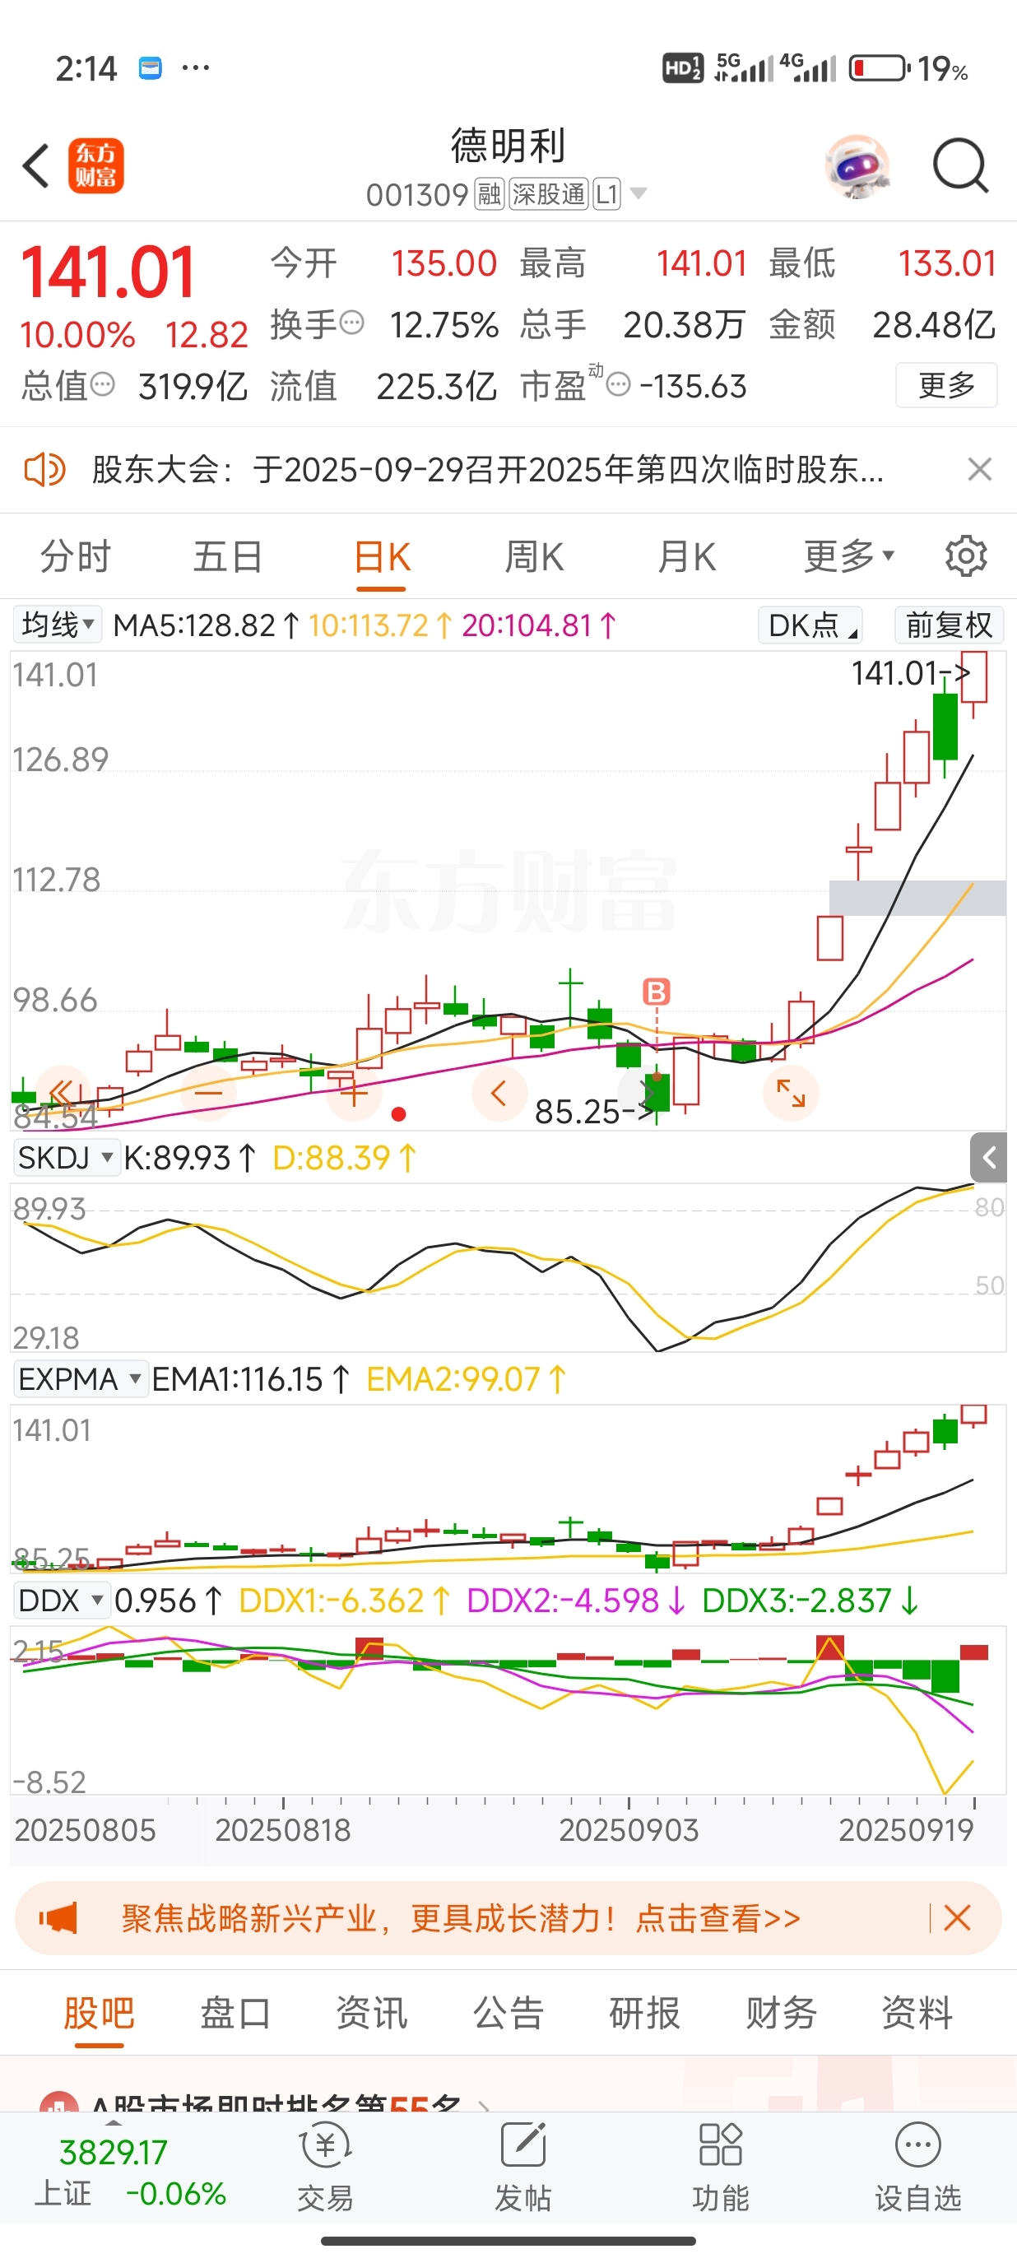Open the 点击查看>> promo link
This screenshot has width=1017, height=2263.
click(x=717, y=1917)
